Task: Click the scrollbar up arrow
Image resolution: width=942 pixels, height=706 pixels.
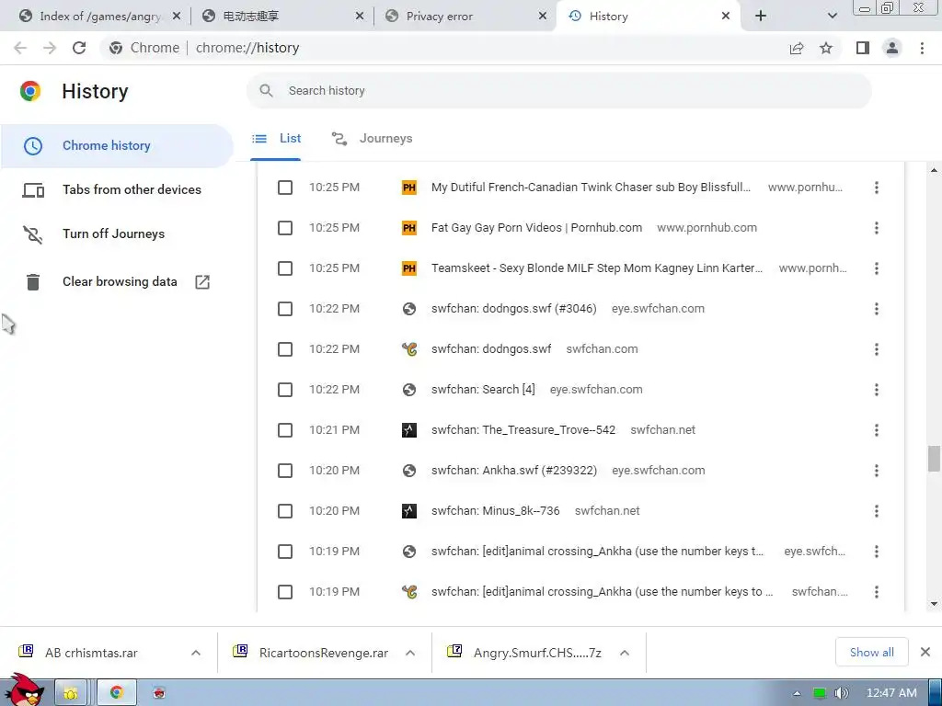Action: click(x=934, y=170)
